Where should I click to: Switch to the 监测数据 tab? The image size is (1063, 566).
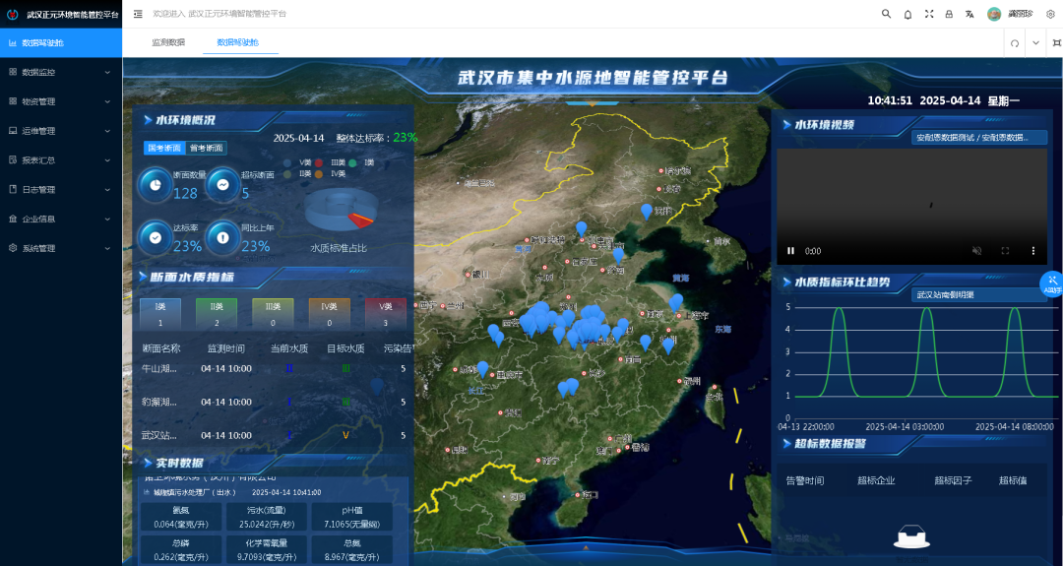168,42
